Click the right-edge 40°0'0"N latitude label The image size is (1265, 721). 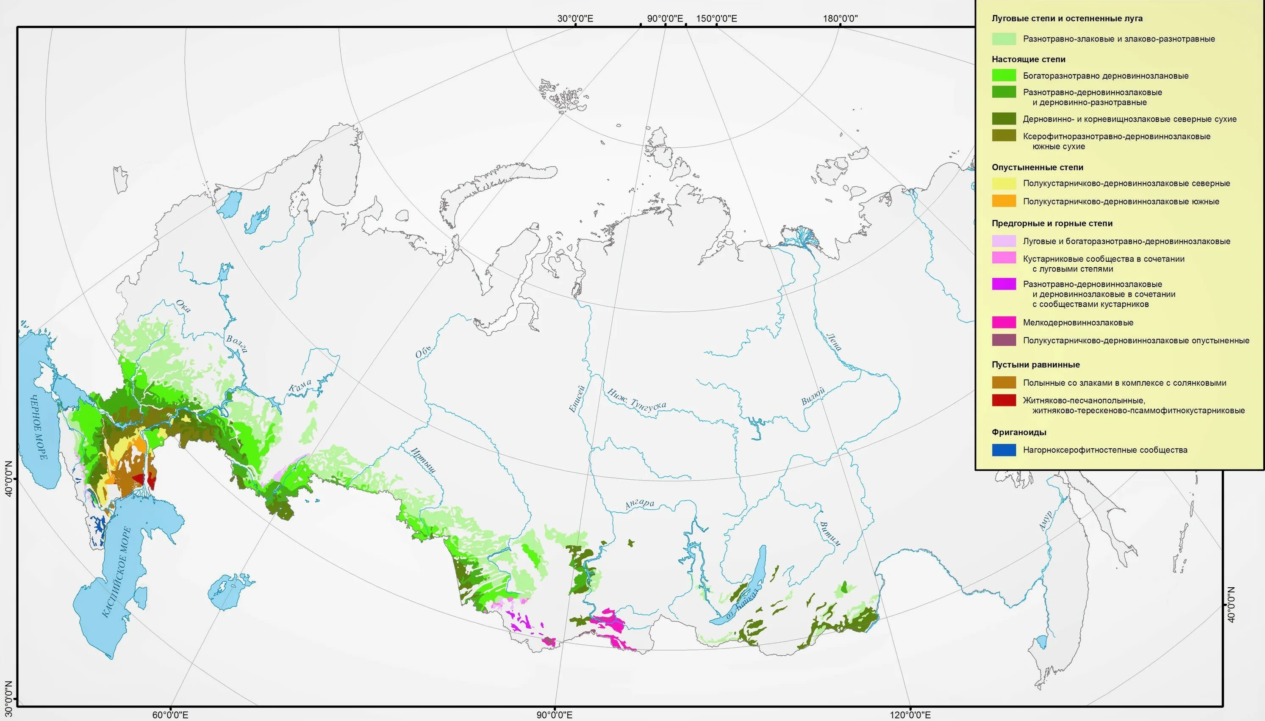pyautogui.click(x=1231, y=605)
